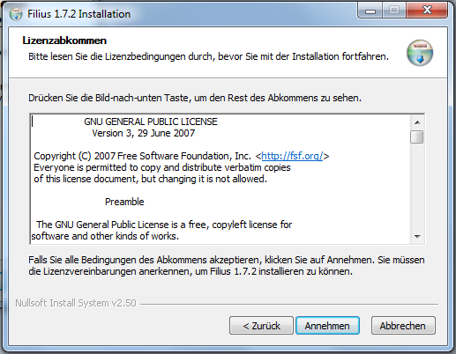Minimize the Filius installation window

[370, 11]
